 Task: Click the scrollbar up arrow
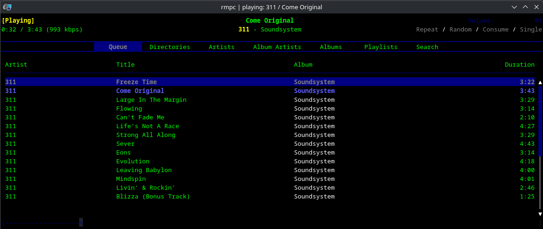(x=540, y=82)
